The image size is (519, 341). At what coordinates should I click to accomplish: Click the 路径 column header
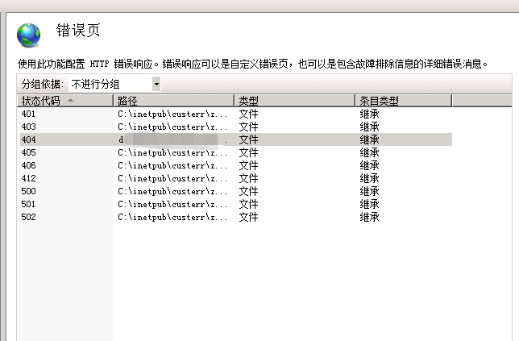173,101
